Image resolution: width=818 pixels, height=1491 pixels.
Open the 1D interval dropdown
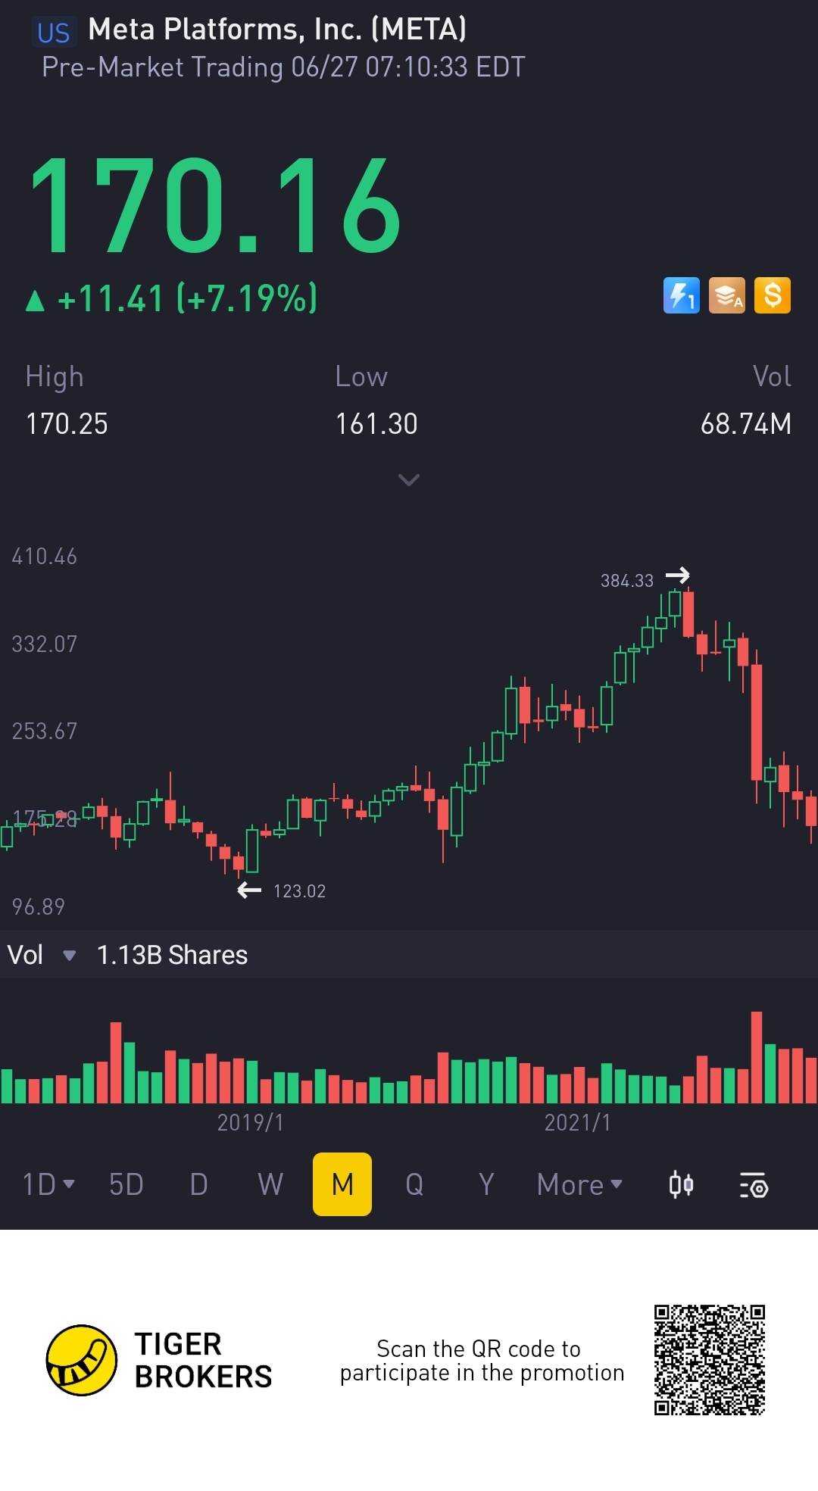(48, 1184)
